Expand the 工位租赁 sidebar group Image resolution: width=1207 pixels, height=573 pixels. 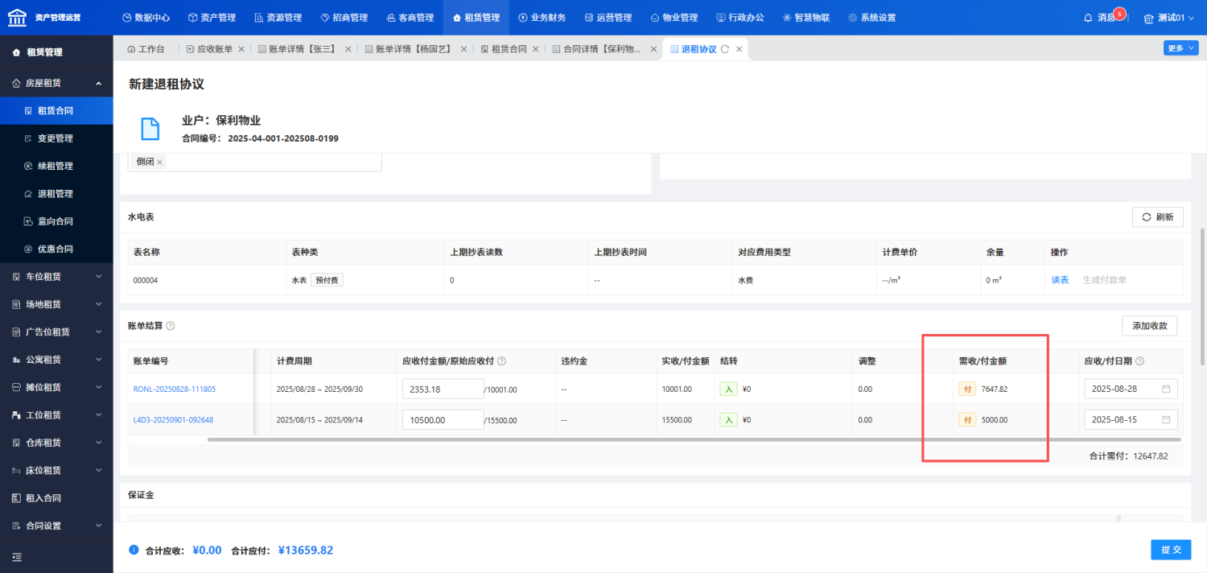[x=56, y=415]
